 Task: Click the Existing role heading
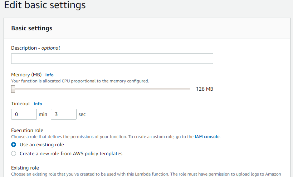click(25, 168)
